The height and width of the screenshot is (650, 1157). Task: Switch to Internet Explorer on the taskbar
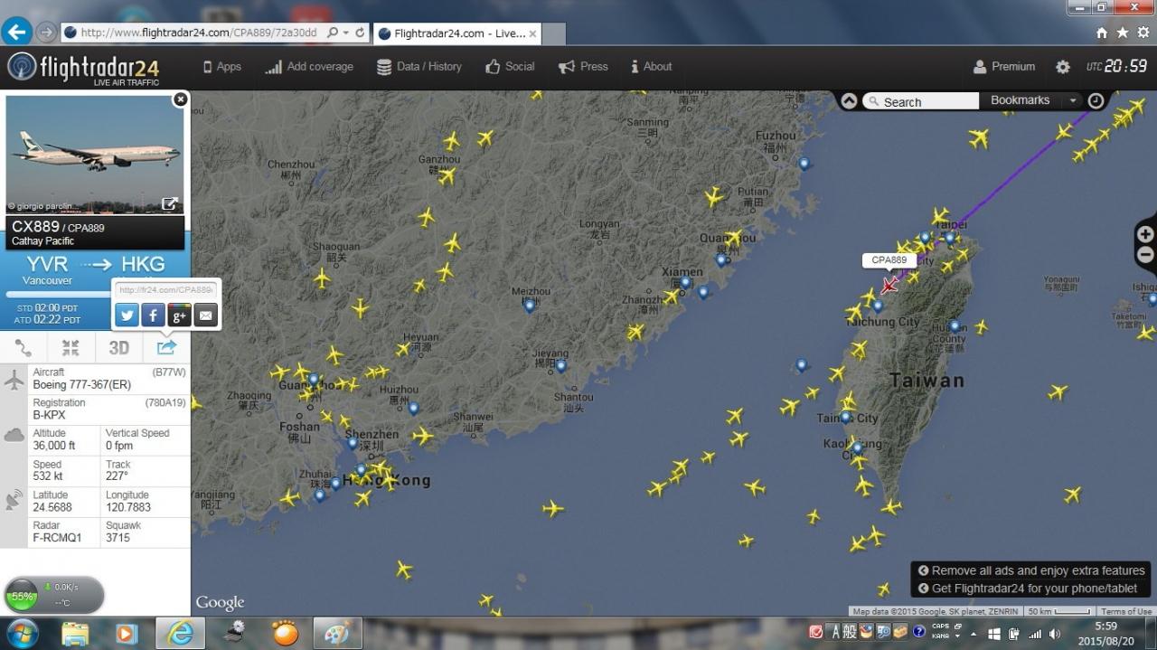[180, 634]
